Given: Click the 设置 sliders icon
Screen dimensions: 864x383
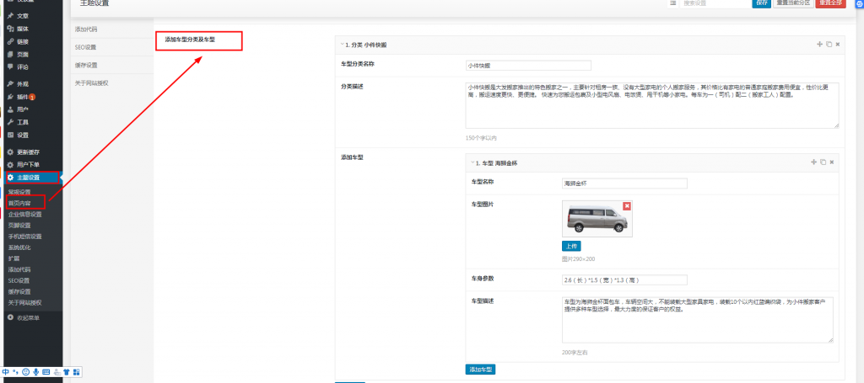Looking at the screenshot, I should point(10,136).
